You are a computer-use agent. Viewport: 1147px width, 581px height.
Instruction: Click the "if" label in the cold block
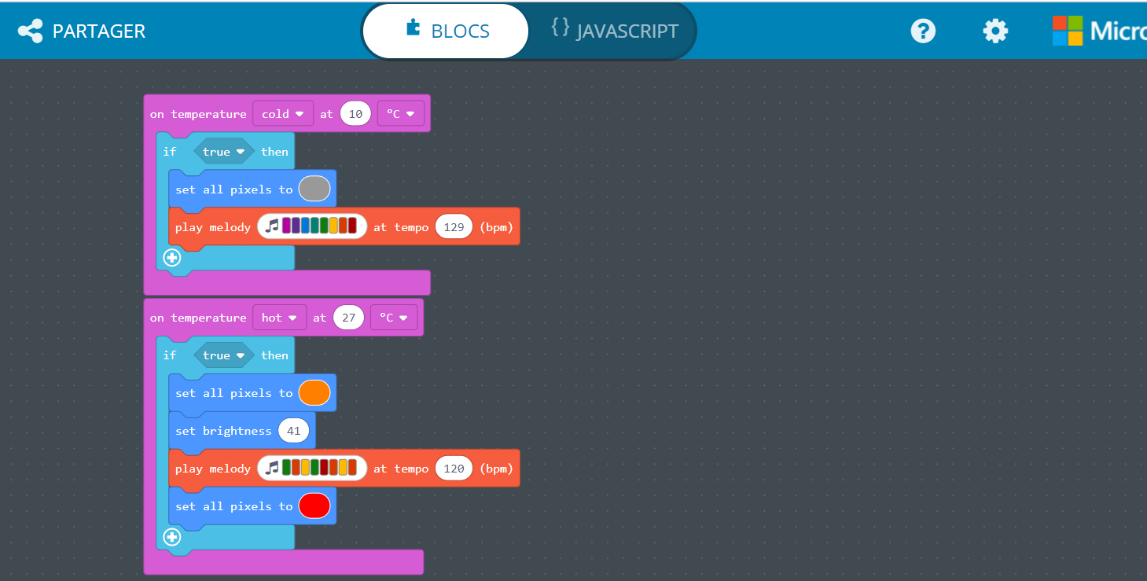point(170,152)
